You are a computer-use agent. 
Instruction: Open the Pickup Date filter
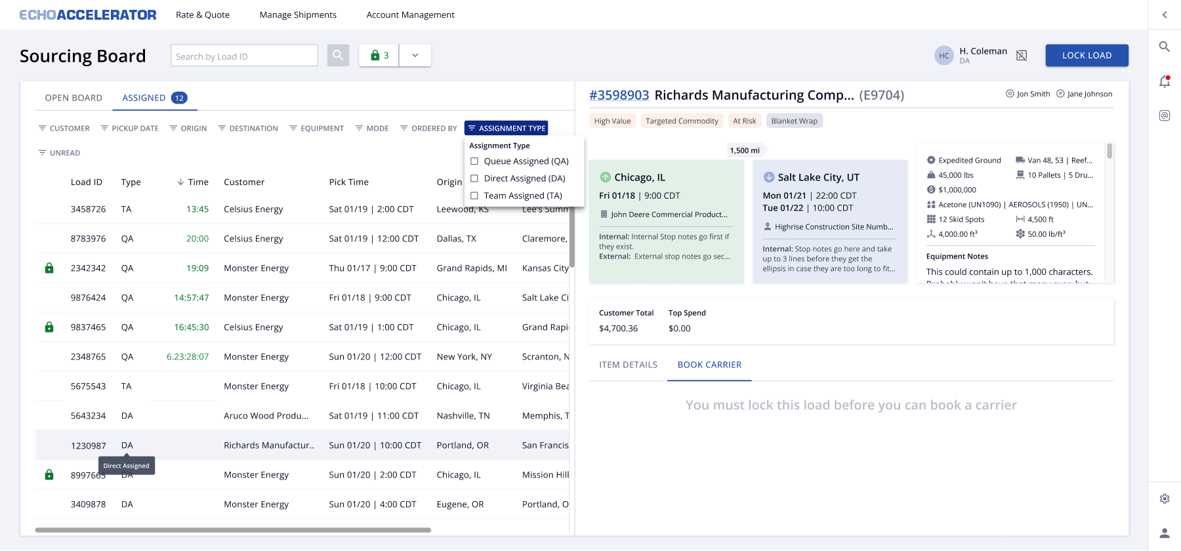(x=130, y=129)
